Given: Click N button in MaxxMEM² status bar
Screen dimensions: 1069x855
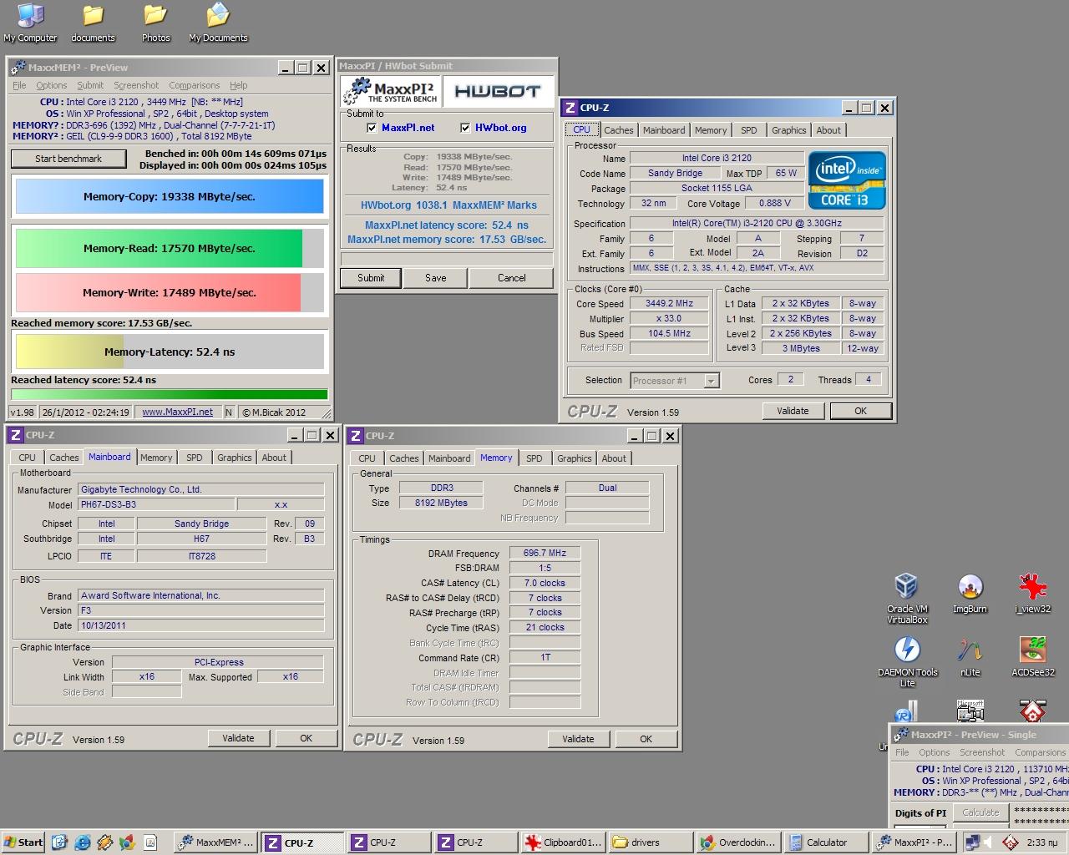Looking at the screenshot, I should [x=229, y=412].
